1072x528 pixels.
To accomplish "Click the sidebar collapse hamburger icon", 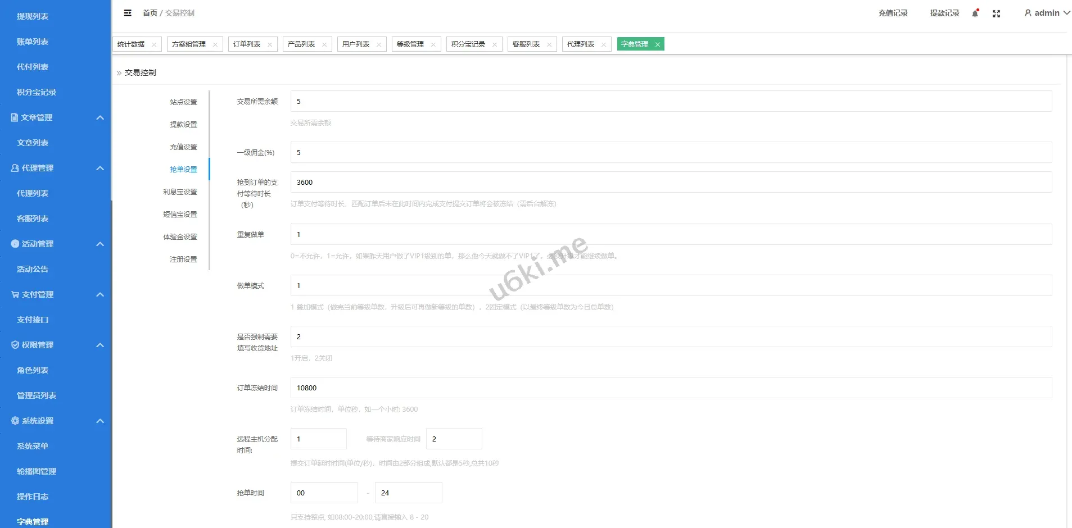I will tap(128, 13).
